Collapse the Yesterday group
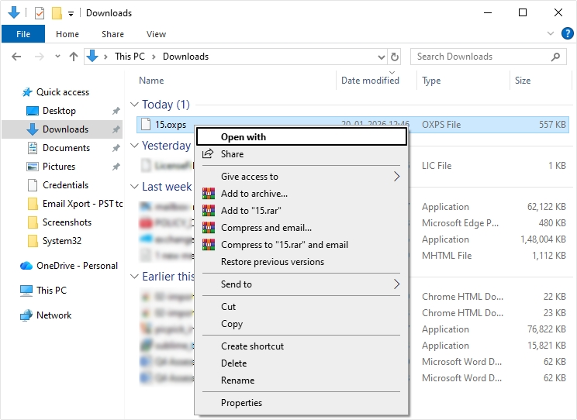 pyautogui.click(x=134, y=146)
